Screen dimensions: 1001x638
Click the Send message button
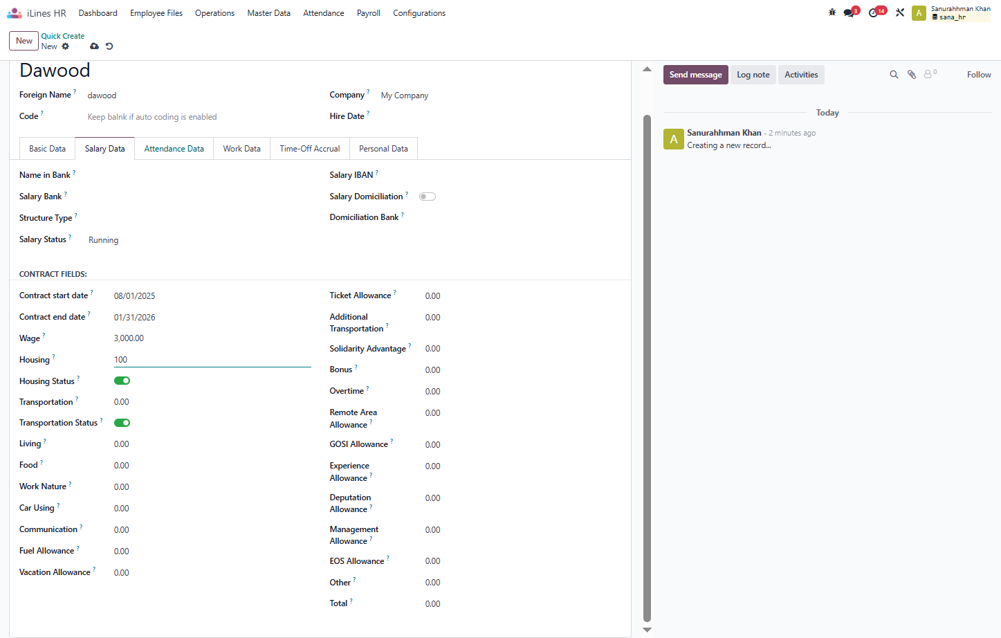(x=696, y=75)
